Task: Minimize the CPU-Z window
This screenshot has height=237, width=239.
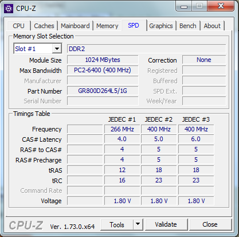Action: (x=184, y=6)
